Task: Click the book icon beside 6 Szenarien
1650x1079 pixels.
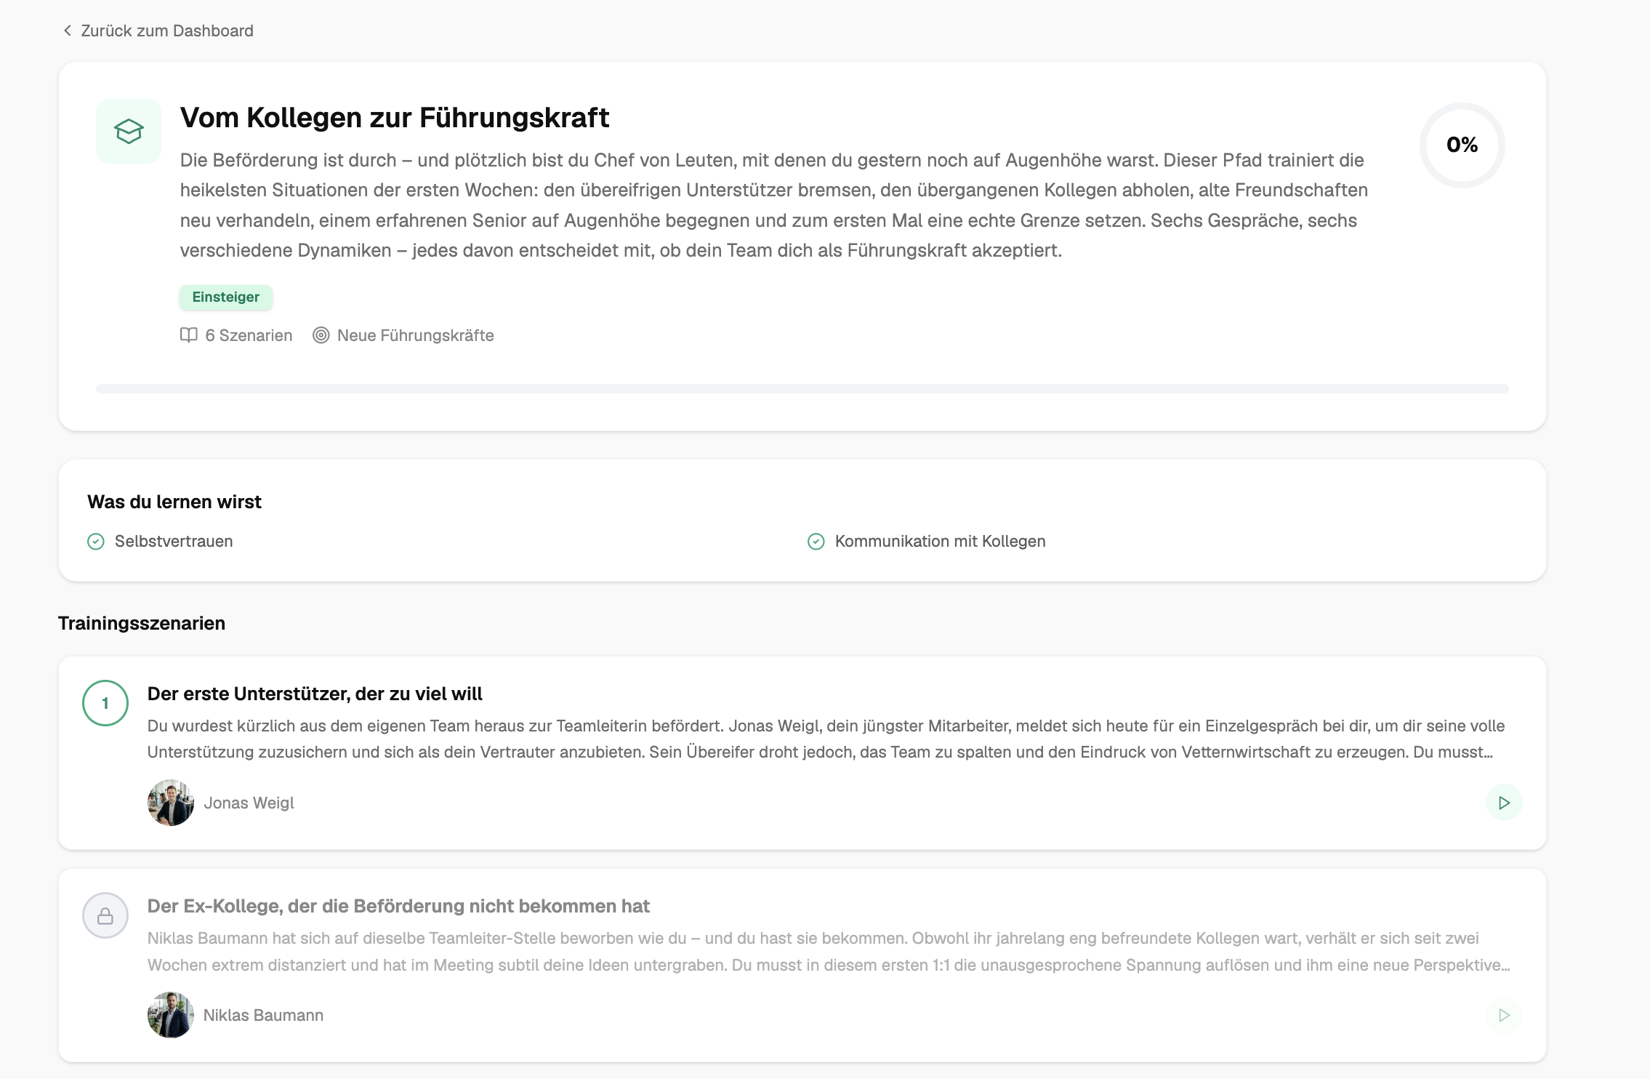Action: point(188,335)
